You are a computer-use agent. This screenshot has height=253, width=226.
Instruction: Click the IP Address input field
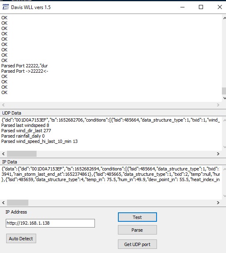(x=50, y=223)
